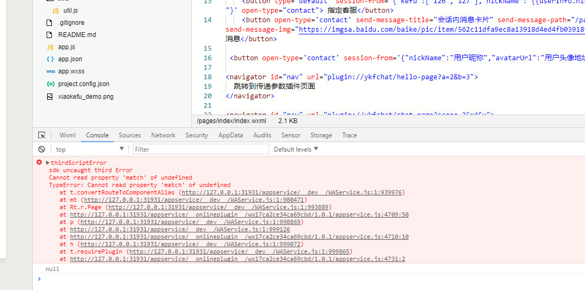The width and height of the screenshot is (585, 290).
Task: Click the null output line in console
Action: pos(52,269)
